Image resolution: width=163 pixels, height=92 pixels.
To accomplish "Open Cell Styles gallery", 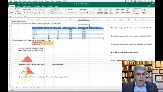I will pyautogui.click(x=111, y=11).
